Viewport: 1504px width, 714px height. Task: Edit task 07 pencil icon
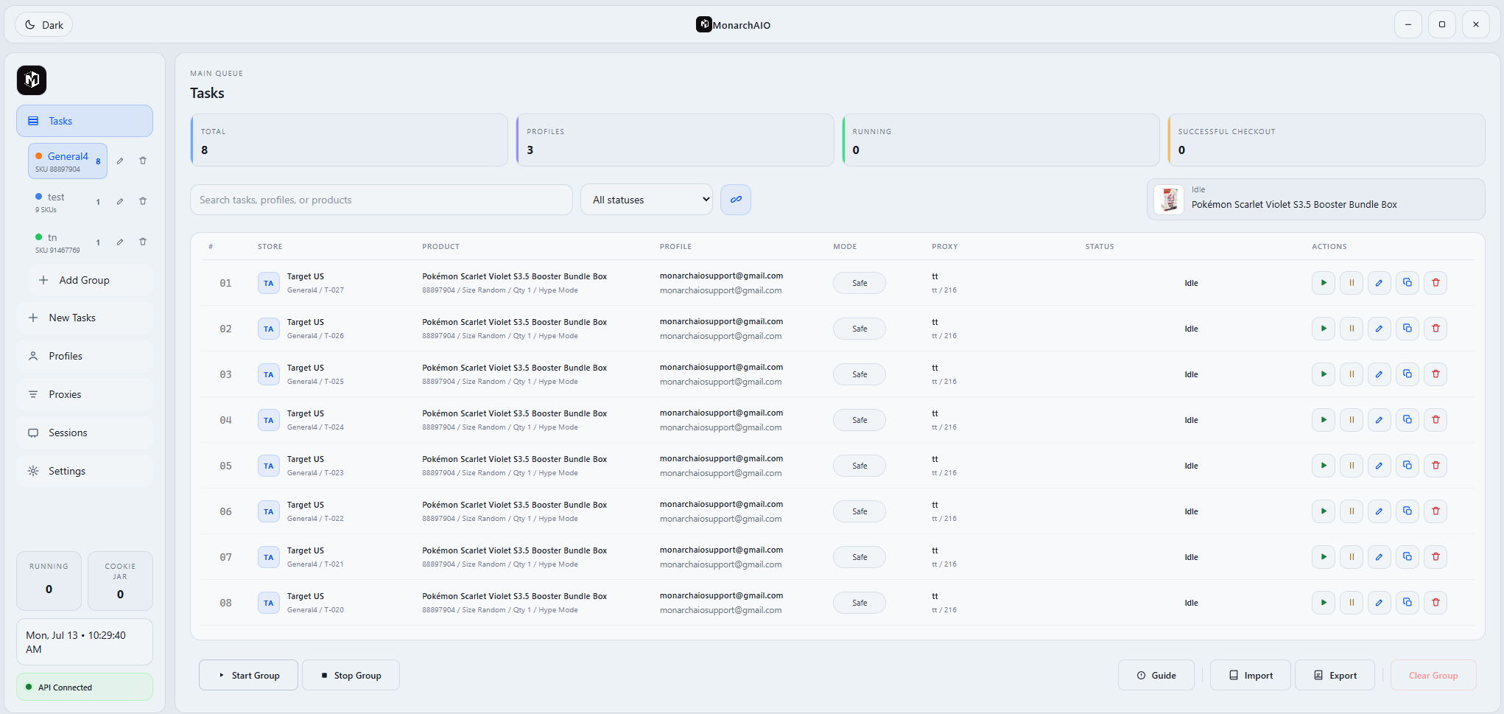pos(1380,557)
